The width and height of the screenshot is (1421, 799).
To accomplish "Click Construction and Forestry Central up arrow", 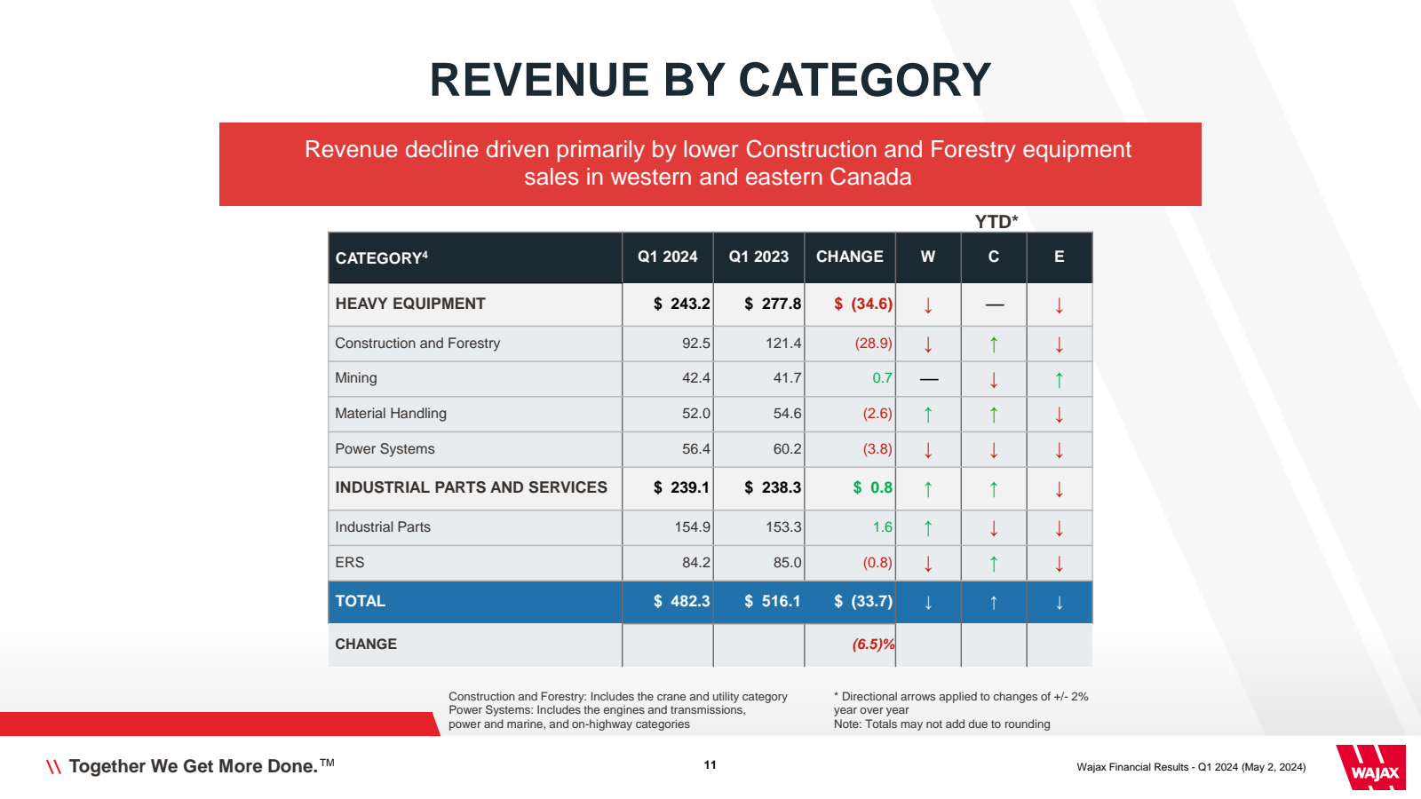I will click(x=994, y=344).
